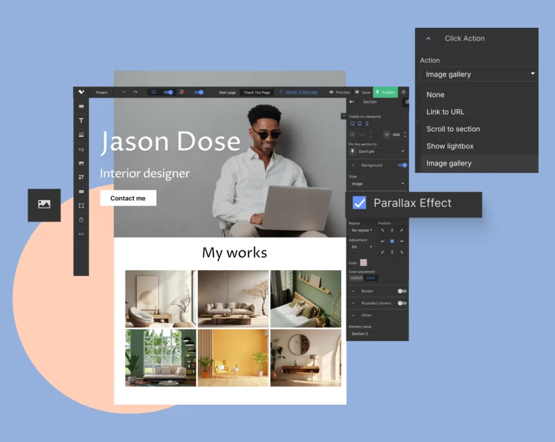This screenshot has width=555, height=442.
Task: Switch to the Thank You Page tab
Action: (256, 92)
